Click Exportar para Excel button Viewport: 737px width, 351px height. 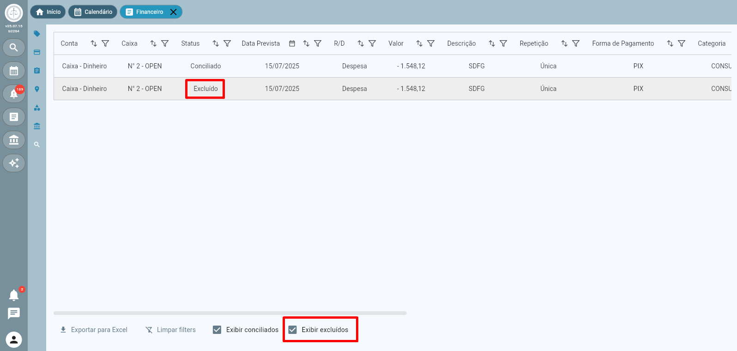coord(94,330)
